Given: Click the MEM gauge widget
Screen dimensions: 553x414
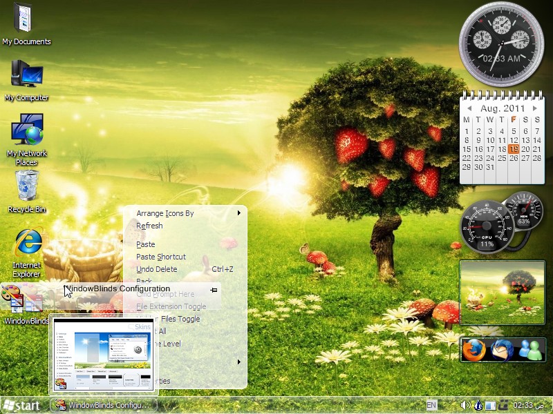Looking at the screenshot, I should pyautogui.click(x=524, y=210).
